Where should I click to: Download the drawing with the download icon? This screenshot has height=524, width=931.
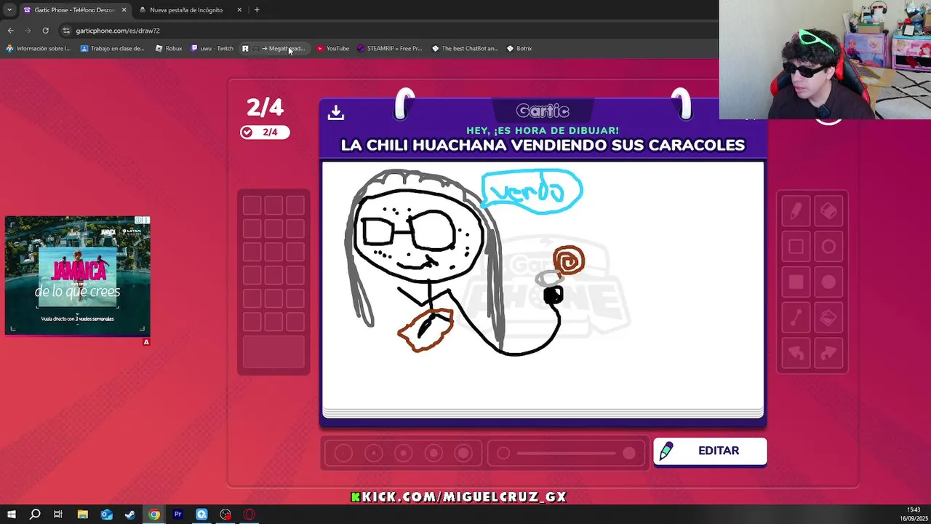click(x=335, y=112)
